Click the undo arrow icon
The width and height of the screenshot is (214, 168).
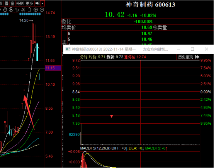pyautogui.click(x=17, y=10)
